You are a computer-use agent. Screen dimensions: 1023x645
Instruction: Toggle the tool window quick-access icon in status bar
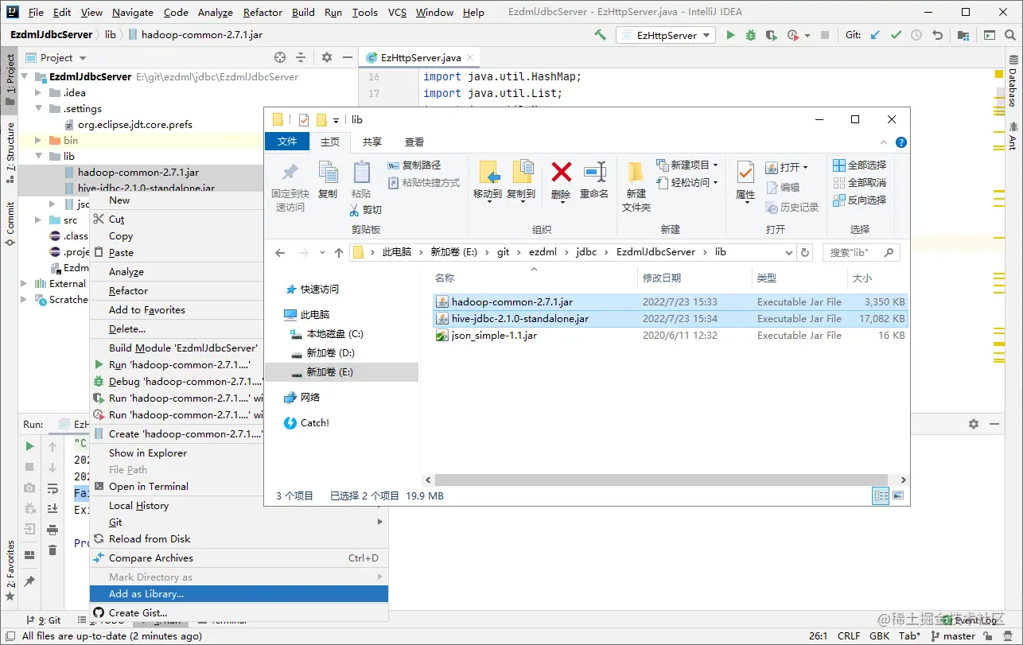(10, 636)
